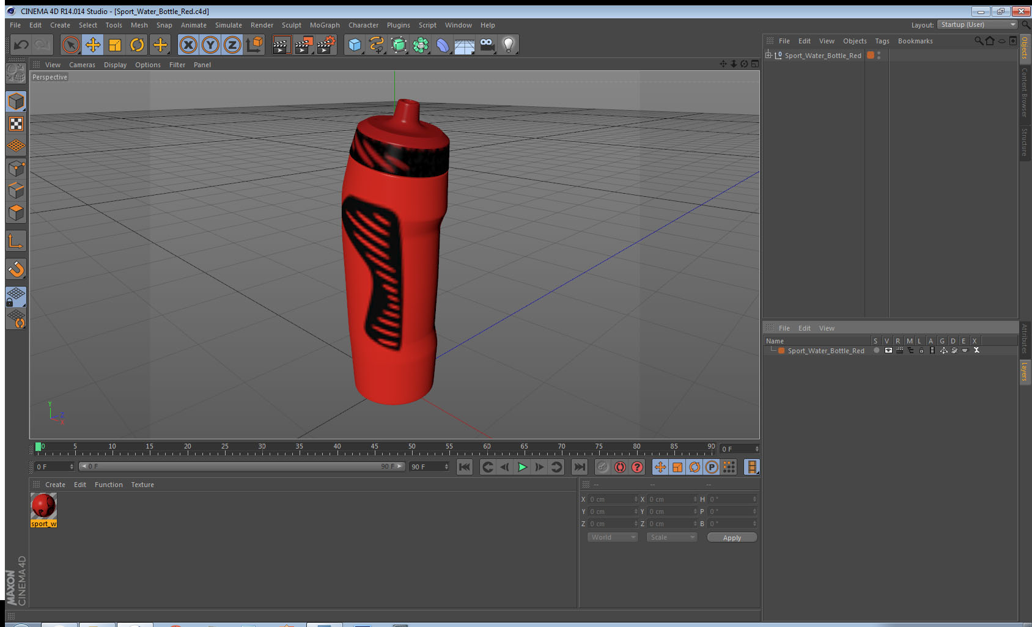Click the Apply button
Viewport: 1032px width, 627px height.
point(732,537)
